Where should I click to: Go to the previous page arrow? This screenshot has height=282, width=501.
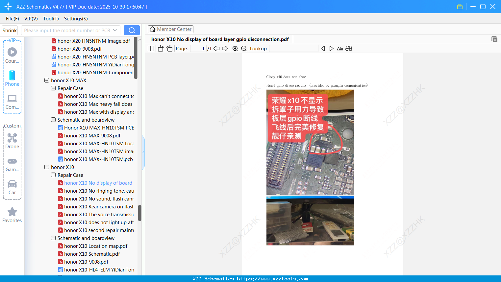point(216,49)
